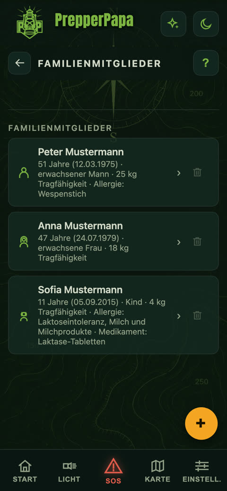
Task: Open the Einstell. settings tab
Action: pos(201,471)
